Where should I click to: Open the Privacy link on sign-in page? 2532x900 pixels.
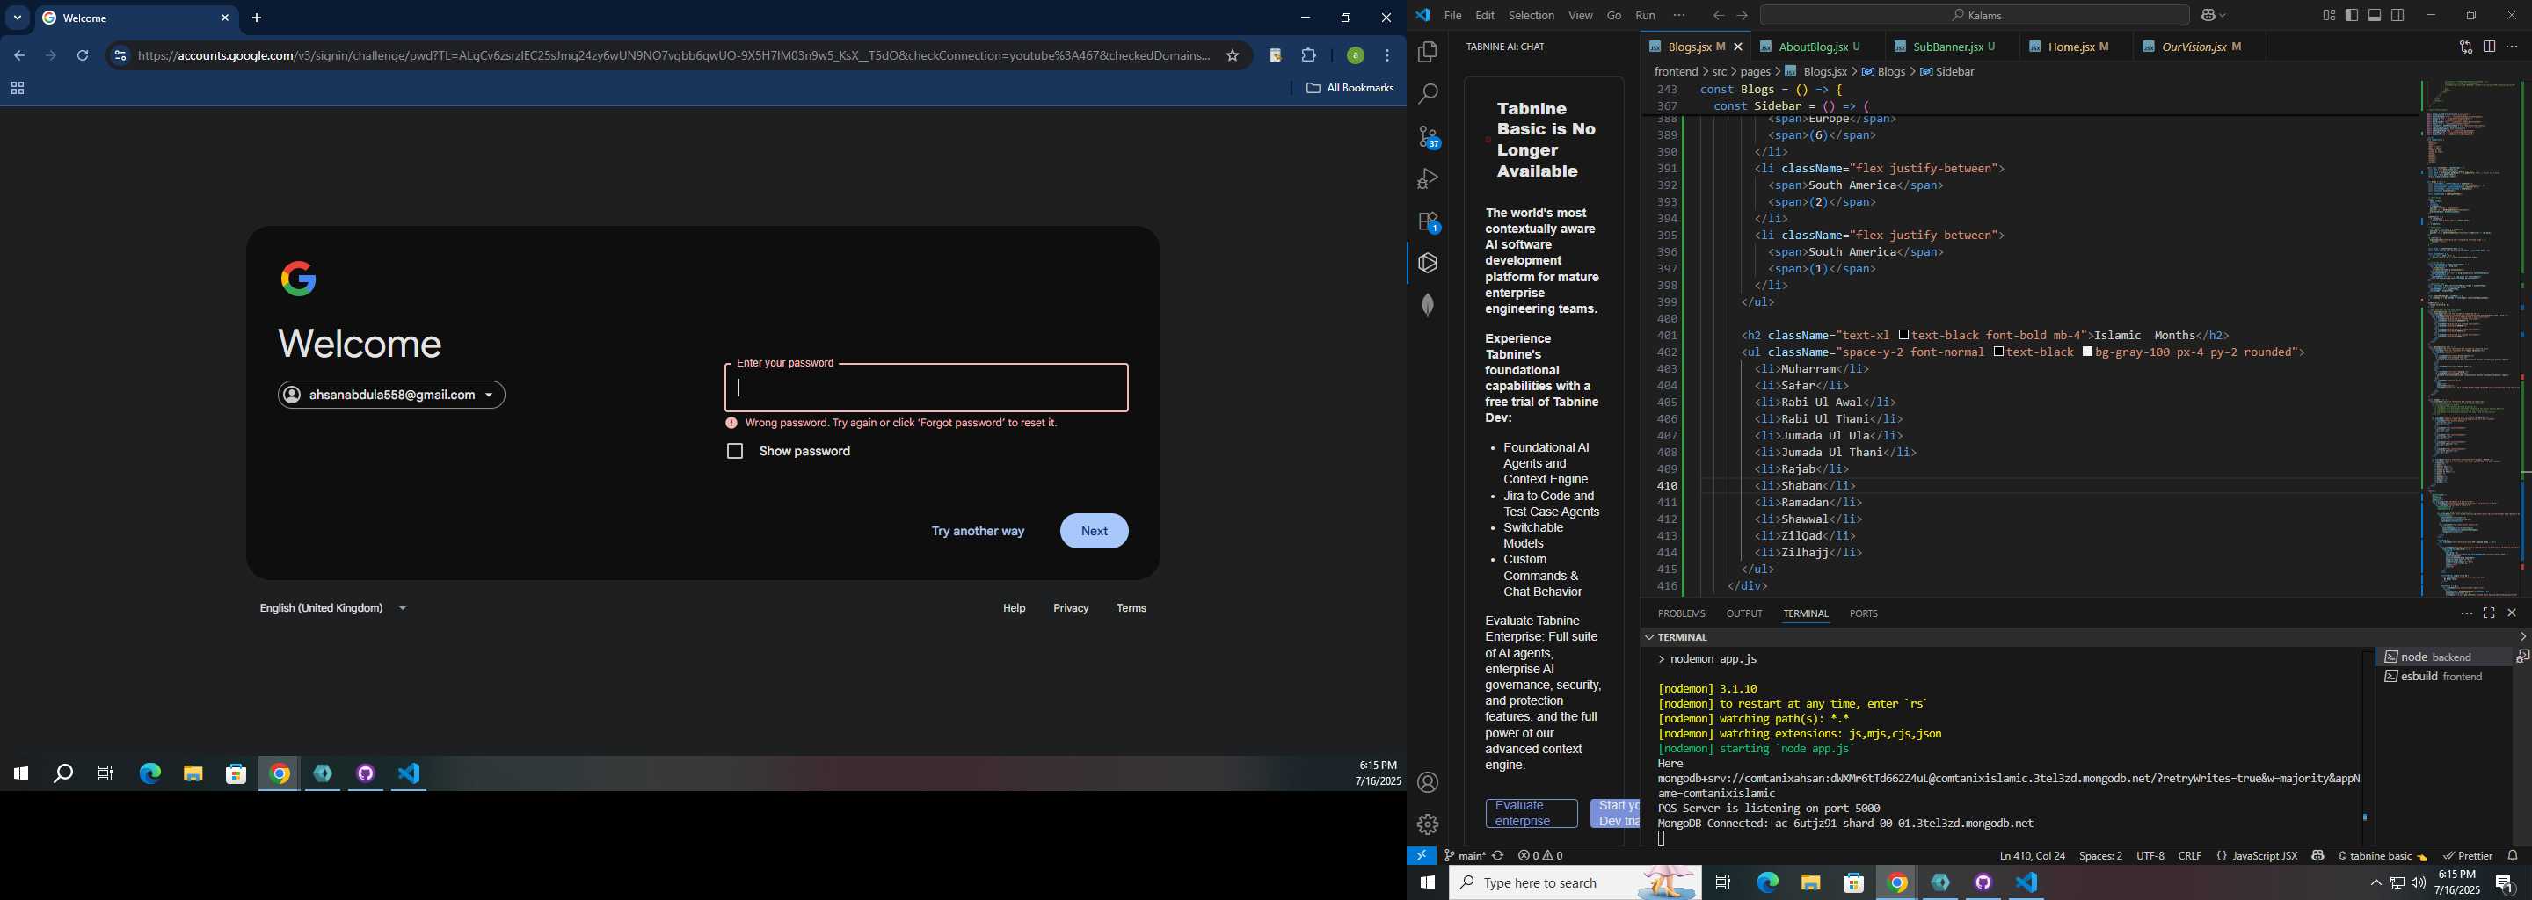(x=1071, y=608)
